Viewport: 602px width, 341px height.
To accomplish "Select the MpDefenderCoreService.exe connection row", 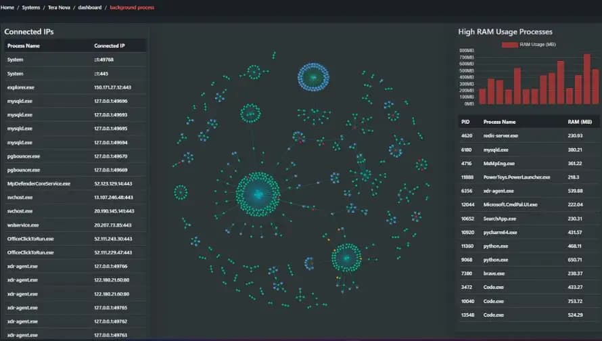I will click(73, 183).
